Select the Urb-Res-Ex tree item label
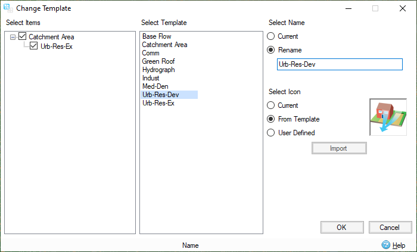The height and width of the screenshot is (252, 417). click(x=57, y=46)
